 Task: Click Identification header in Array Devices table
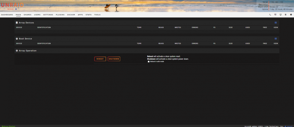[x=44, y=27]
